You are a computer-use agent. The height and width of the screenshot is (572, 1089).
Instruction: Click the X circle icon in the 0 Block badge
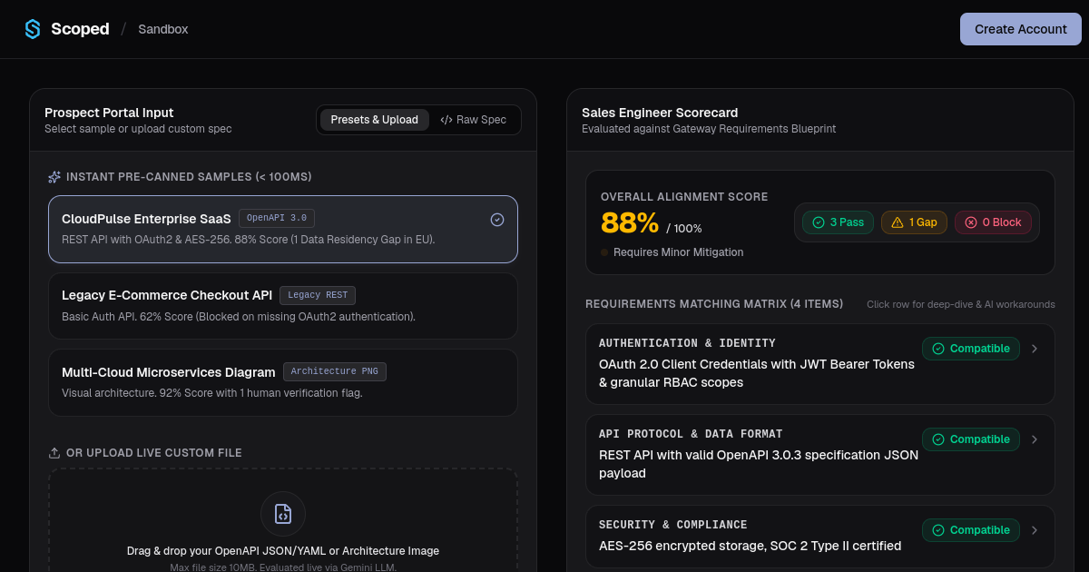tap(971, 222)
